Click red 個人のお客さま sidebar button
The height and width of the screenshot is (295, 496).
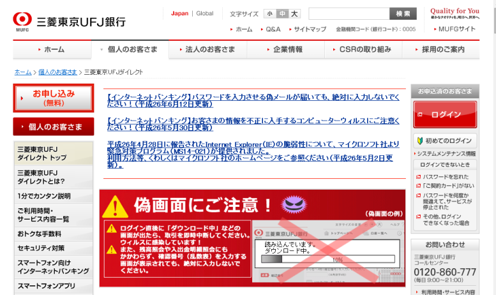click(54, 126)
